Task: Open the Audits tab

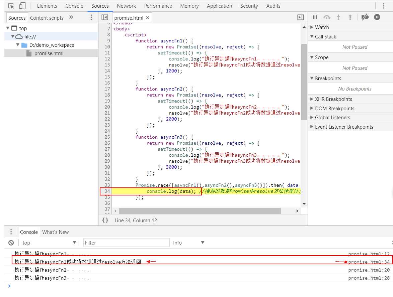Action: (273, 6)
